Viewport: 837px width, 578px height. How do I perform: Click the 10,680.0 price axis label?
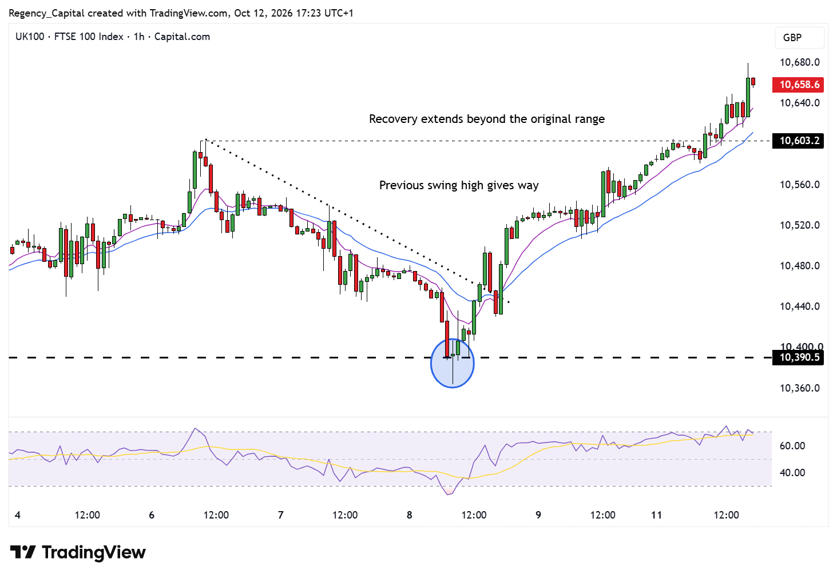(799, 62)
